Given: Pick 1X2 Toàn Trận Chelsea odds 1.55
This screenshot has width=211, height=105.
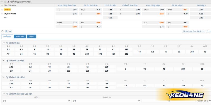Looking at the screenshot, I should [110, 10].
